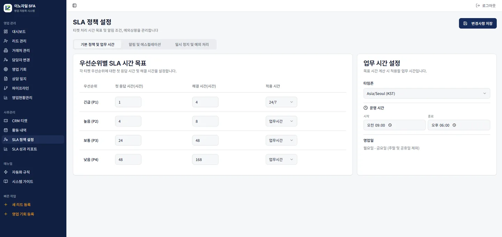Click the 상담 일지 document icon
The height and width of the screenshot is (237, 502).
tap(6, 79)
